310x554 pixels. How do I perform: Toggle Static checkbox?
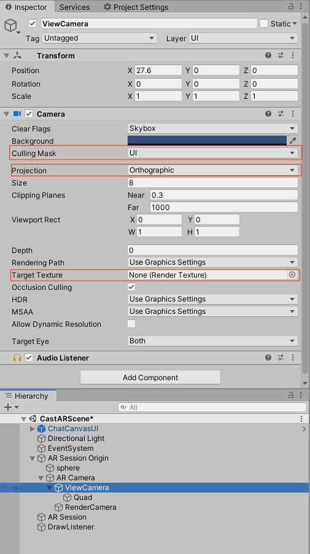(x=264, y=24)
